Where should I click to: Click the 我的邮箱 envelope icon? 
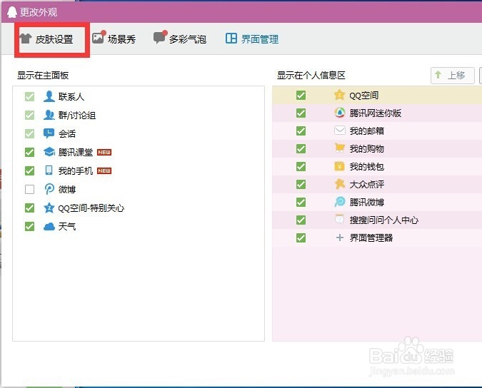pyautogui.click(x=340, y=131)
